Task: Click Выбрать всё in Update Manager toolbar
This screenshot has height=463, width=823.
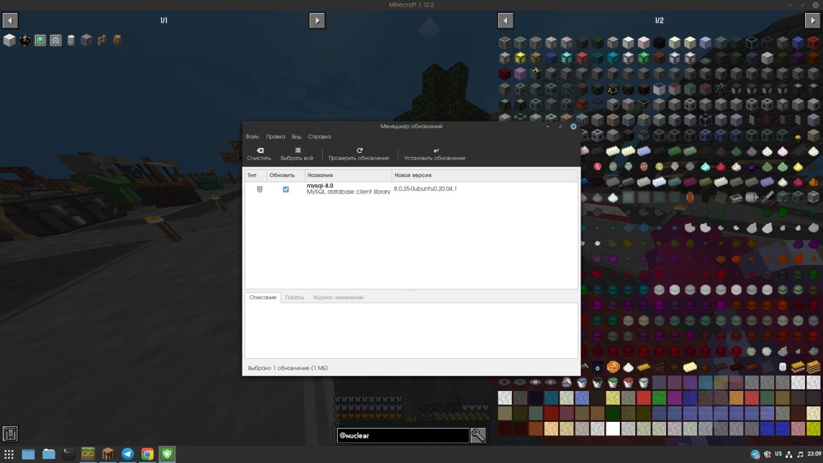Action: (297, 154)
